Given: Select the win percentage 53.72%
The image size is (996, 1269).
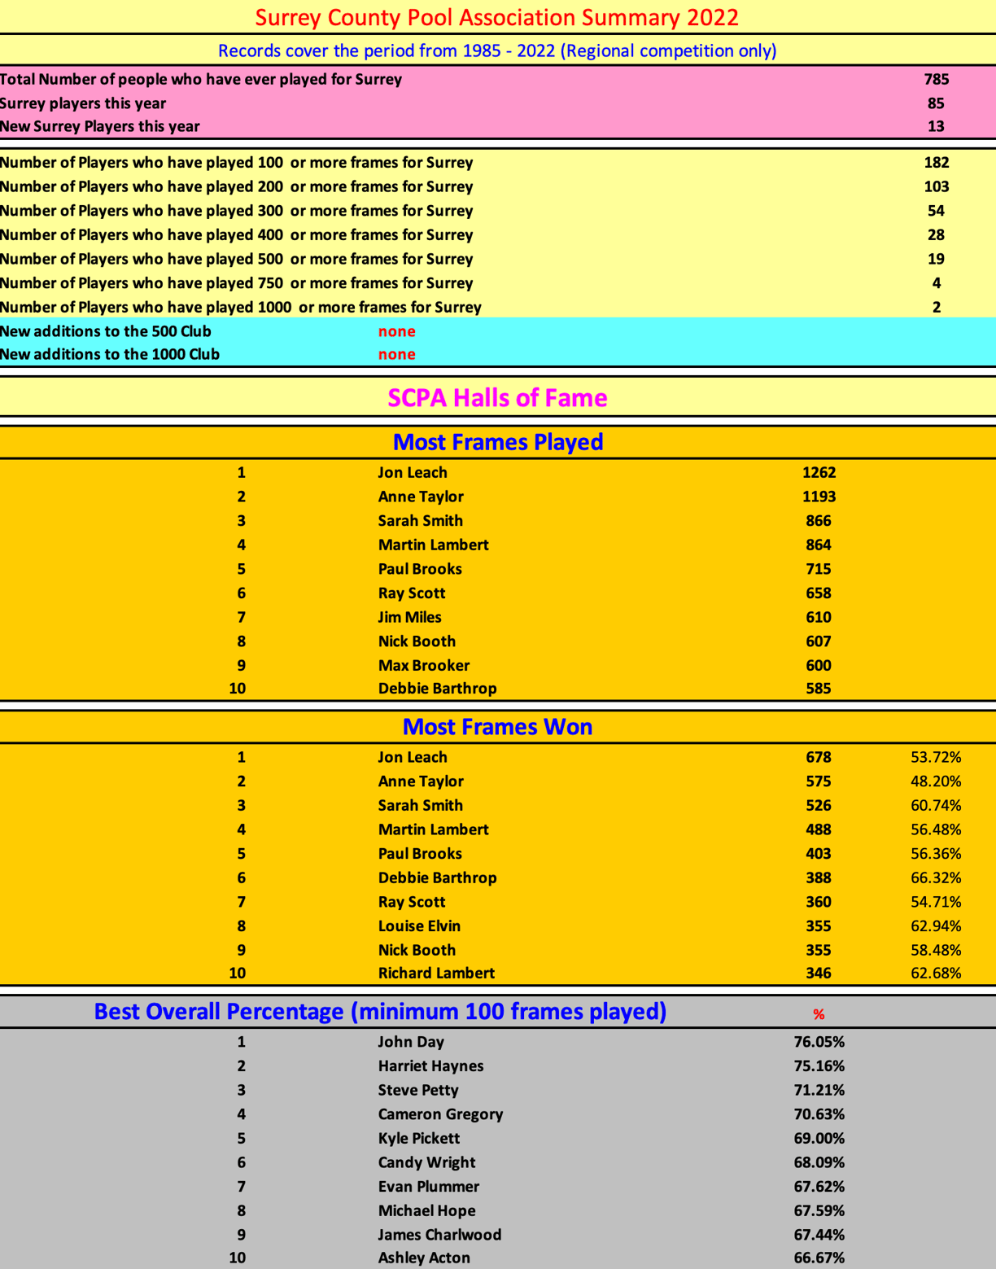Looking at the screenshot, I should [936, 758].
